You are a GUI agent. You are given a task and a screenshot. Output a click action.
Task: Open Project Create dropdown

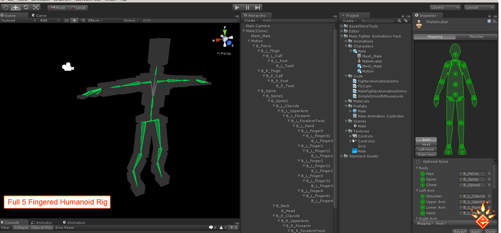[349, 21]
